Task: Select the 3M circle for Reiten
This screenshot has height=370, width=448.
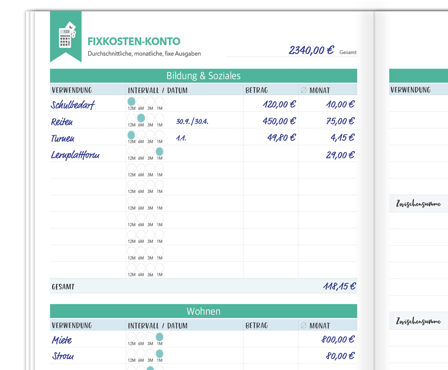Action: 150,118
